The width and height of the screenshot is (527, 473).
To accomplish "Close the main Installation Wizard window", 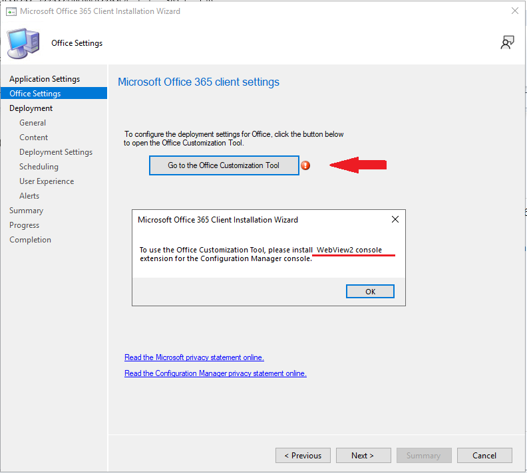I will 514,11.
